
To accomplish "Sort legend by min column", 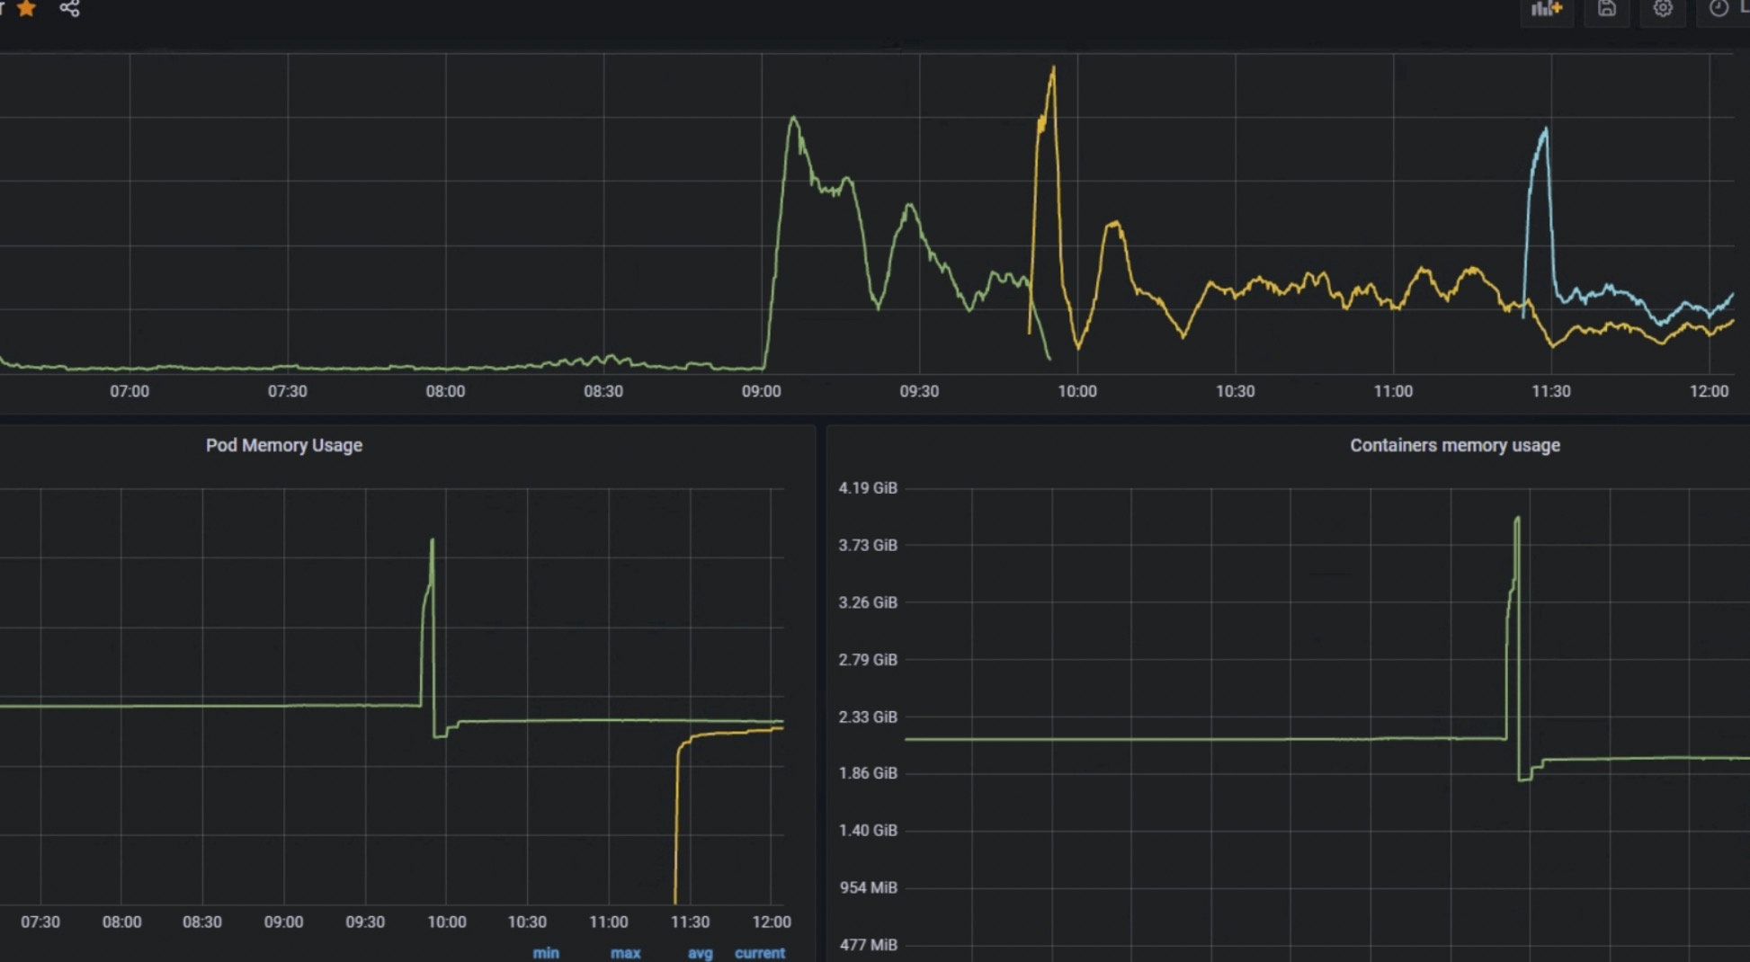I will (546, 952).
